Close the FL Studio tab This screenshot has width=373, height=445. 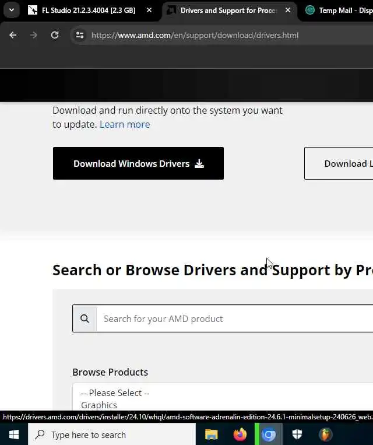[149, 10]
